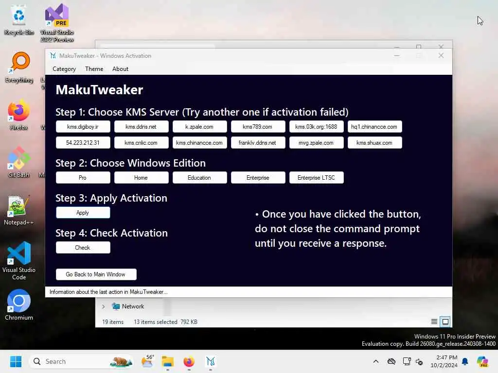Open the Firefox desktop shortcut
498x373 pixels.
pyautogui.click(x=19, y=115)
